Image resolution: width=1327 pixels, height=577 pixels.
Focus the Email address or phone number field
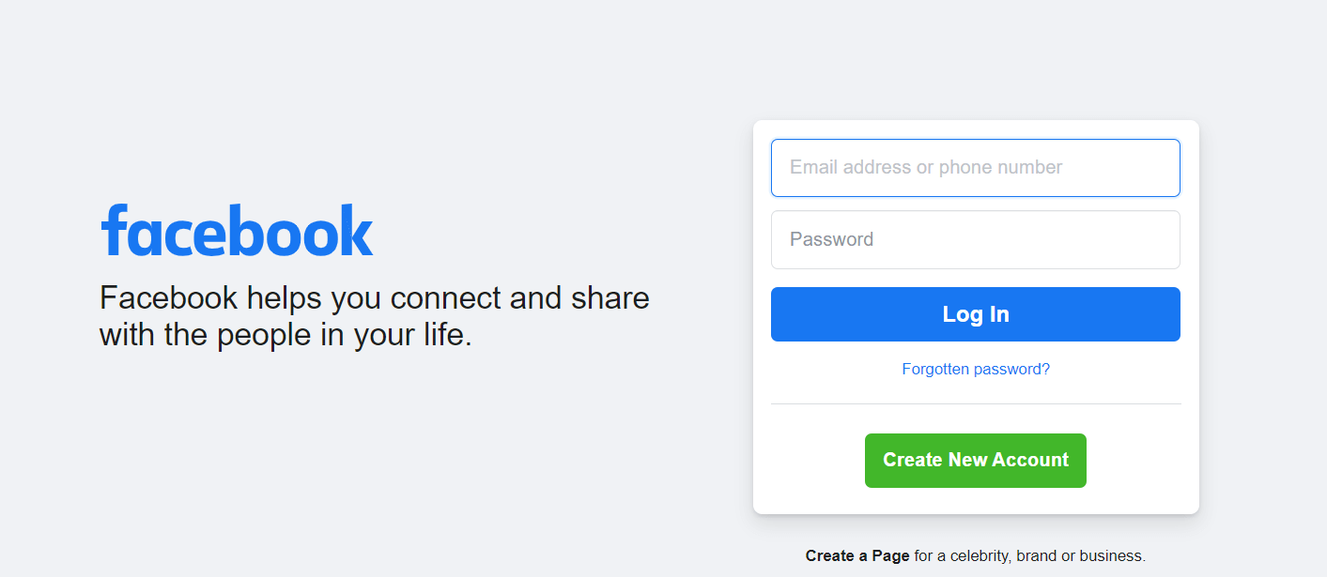[976, 168]
